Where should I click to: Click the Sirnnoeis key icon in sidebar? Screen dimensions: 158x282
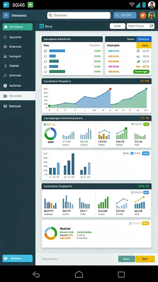tap(5, 75)
